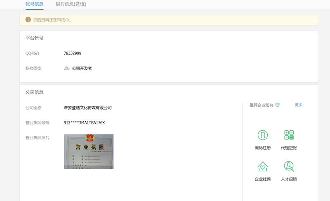The height and width of the screenshot is (201, 330).
Task: Open the 银行信息(选填) tab
Action: click(x=71, y=4)
